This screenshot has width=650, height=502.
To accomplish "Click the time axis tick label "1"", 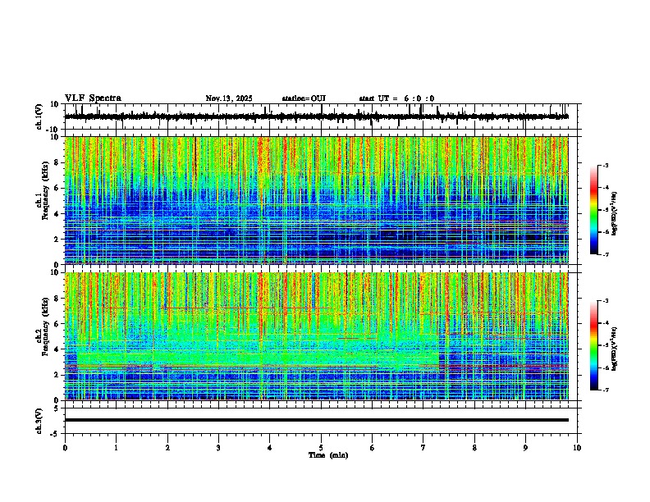I will point(116,448).
